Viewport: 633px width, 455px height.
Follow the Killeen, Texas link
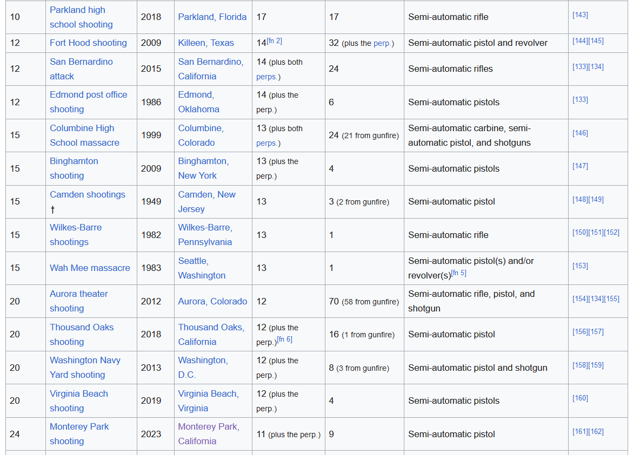tap(206, 43)
